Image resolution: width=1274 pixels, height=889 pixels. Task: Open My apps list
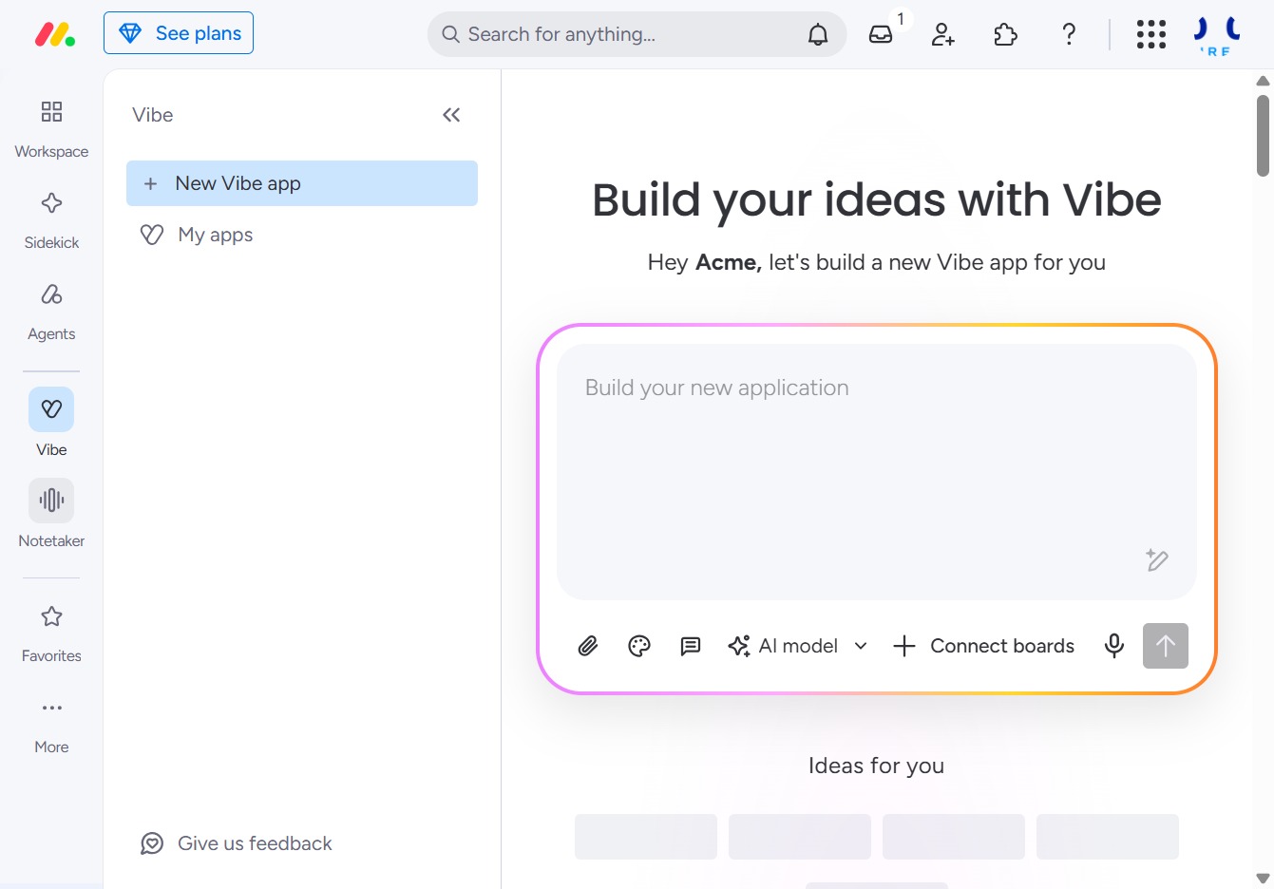(302, 235)
